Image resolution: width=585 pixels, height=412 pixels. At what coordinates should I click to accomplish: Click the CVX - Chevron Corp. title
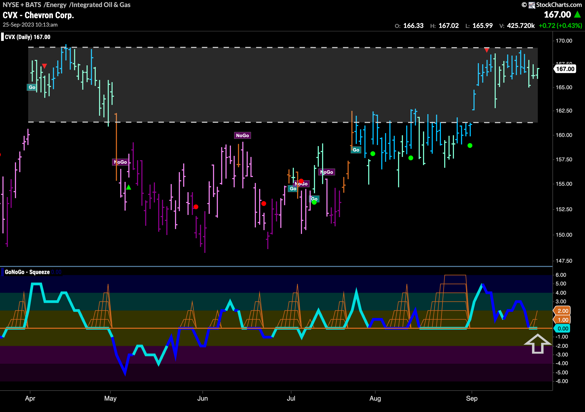tap(38, 15)
